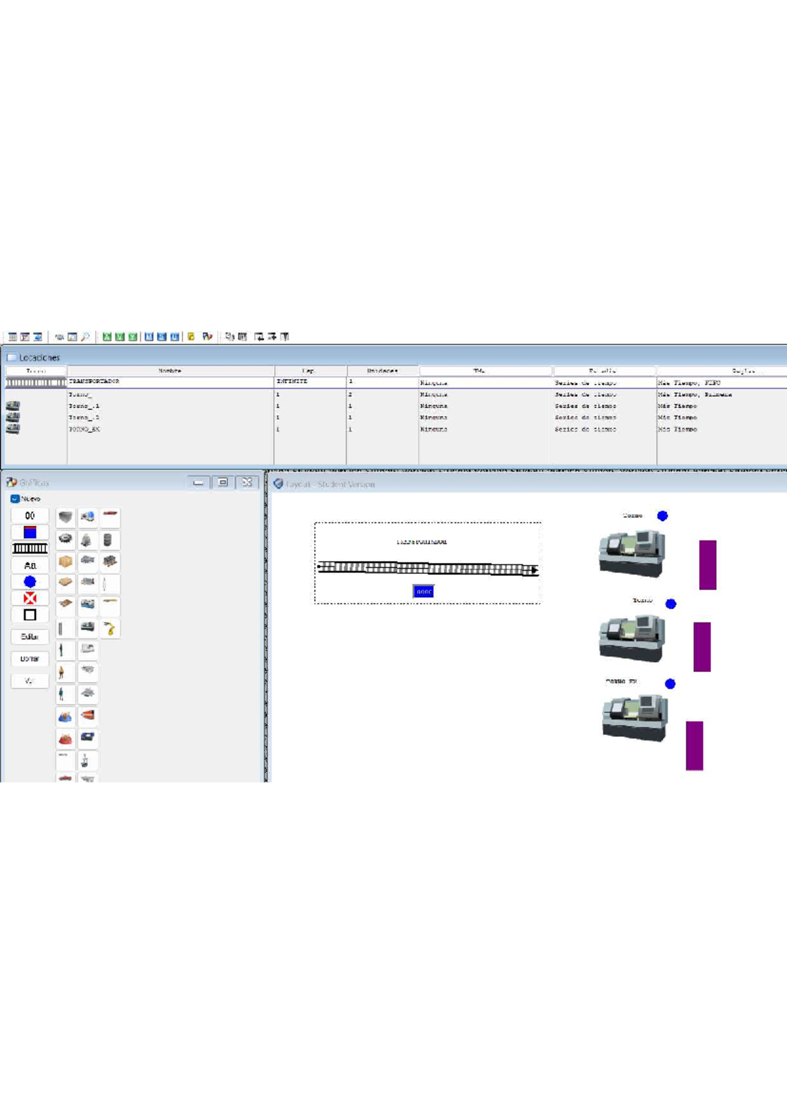
Task: Pick the cardboard box graphic from library
Action: coord(65,562)
